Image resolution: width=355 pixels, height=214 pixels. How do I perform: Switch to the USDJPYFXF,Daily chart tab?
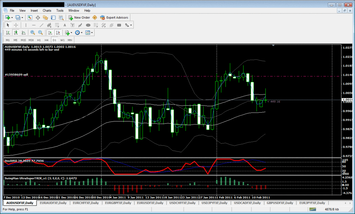pyautogui.click(x=214, y=203)
